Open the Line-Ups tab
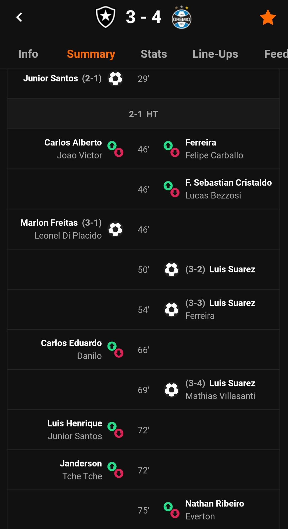 click(215, 54)
